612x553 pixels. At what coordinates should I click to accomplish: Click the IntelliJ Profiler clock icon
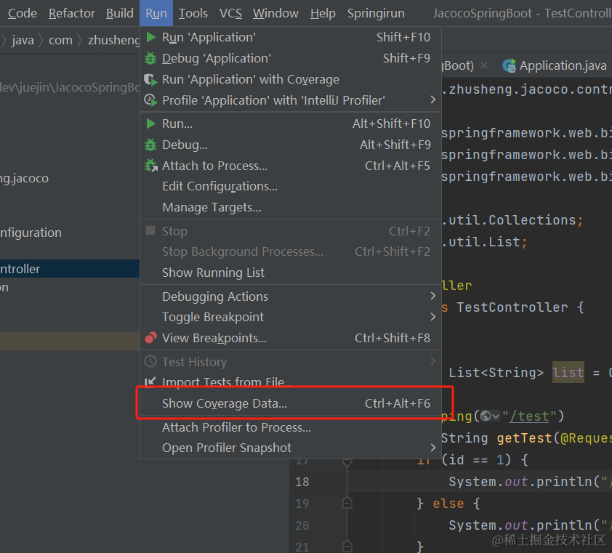coord(150,100)
